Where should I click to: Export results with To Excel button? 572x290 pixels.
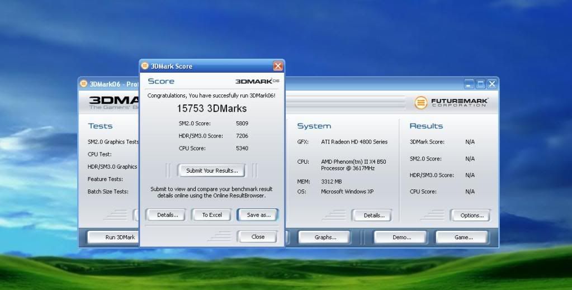coord(212,215)
